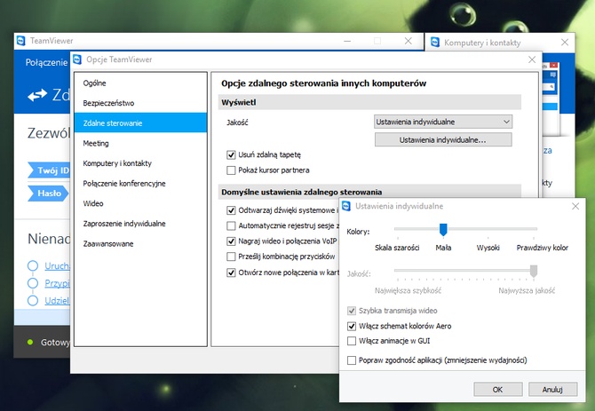
Task: Switch to the Ogólne options category
Action: (x=95, y=83)
